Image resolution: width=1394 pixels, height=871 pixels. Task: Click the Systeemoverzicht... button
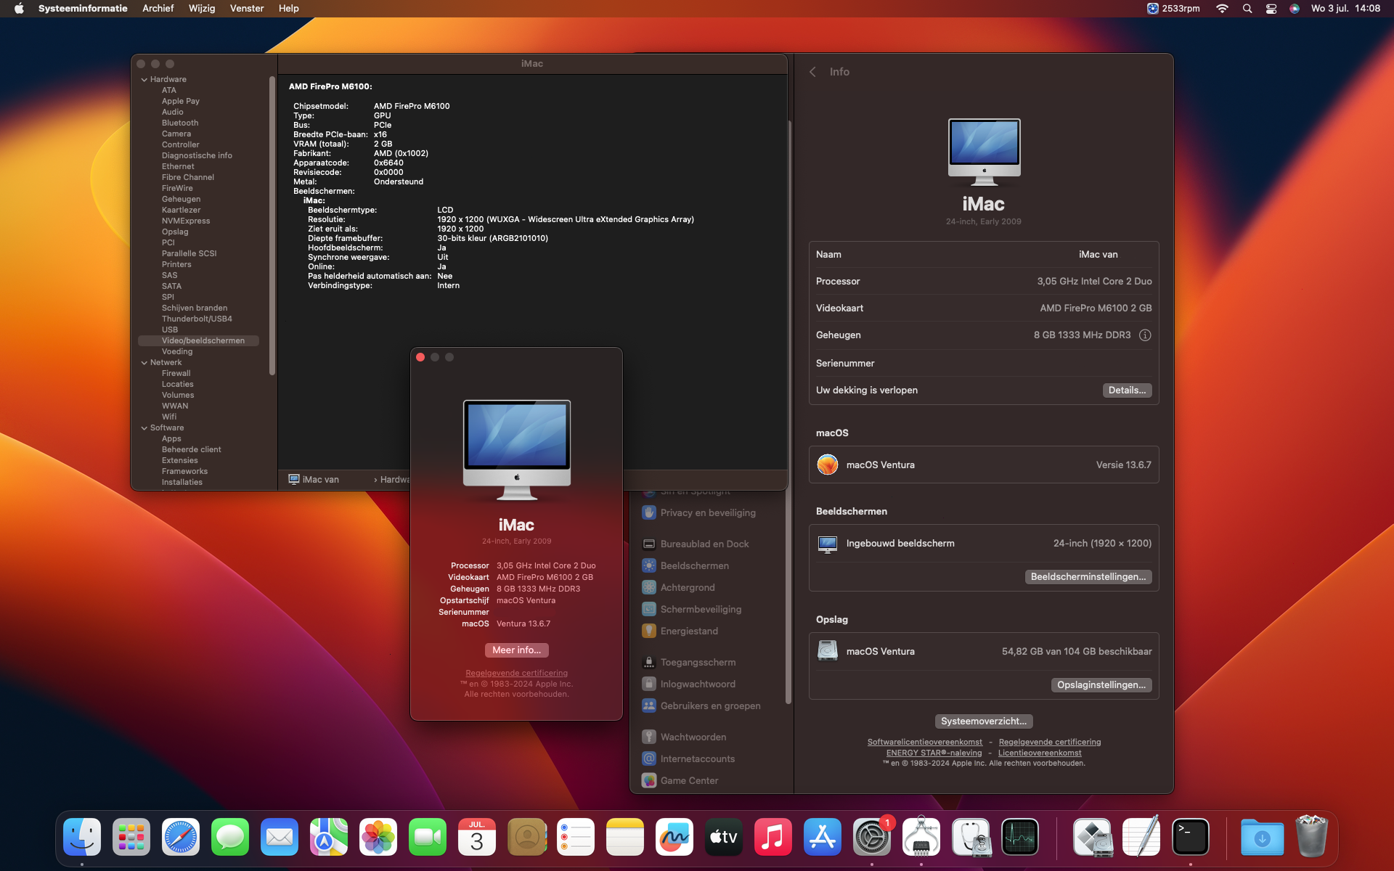984,721
